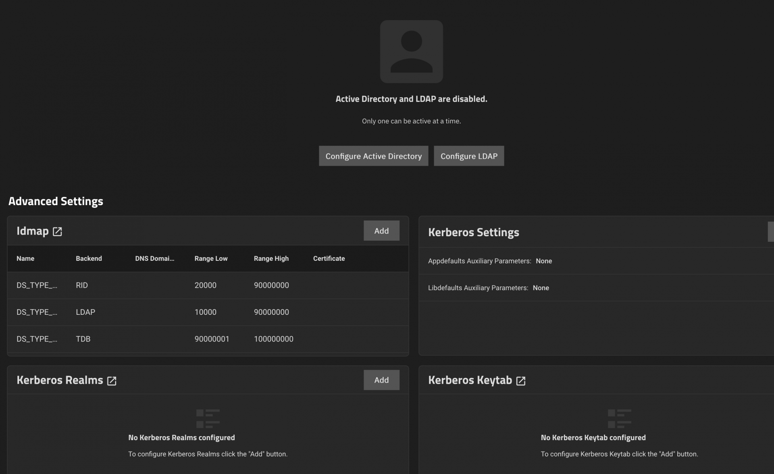Click DS_TYPE name in TDB row
Image resolution: width=774 pixels, height=474 pixels.
tap(37, 339)
